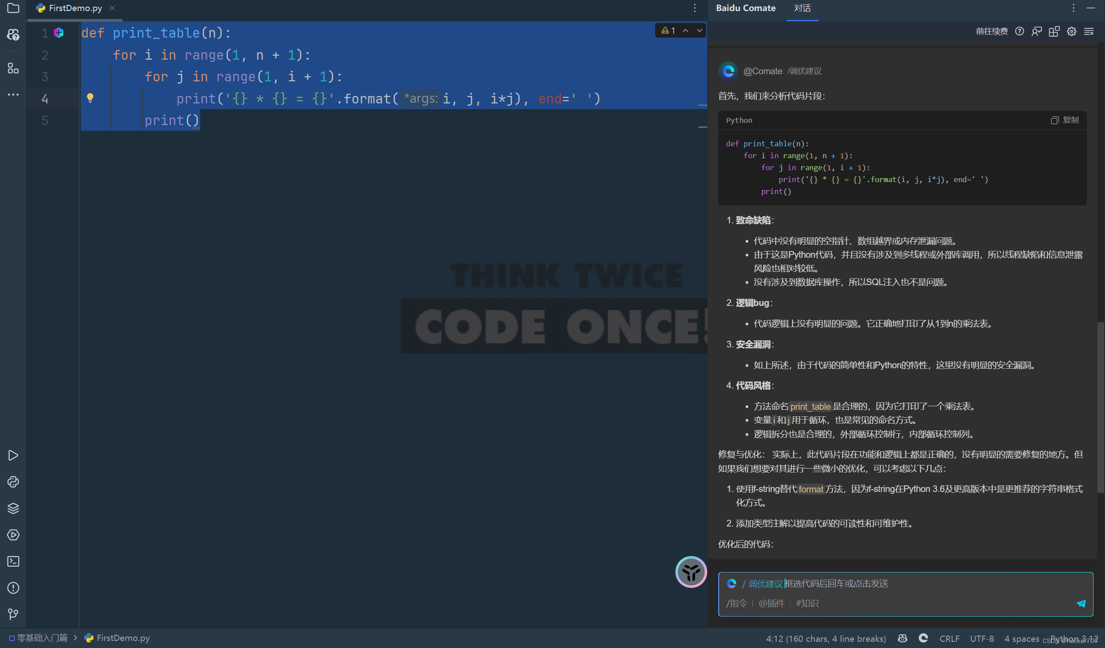Click line number 5 in gutter
The width and height of the screenshot is (1105, 648).
pos(45,121)
